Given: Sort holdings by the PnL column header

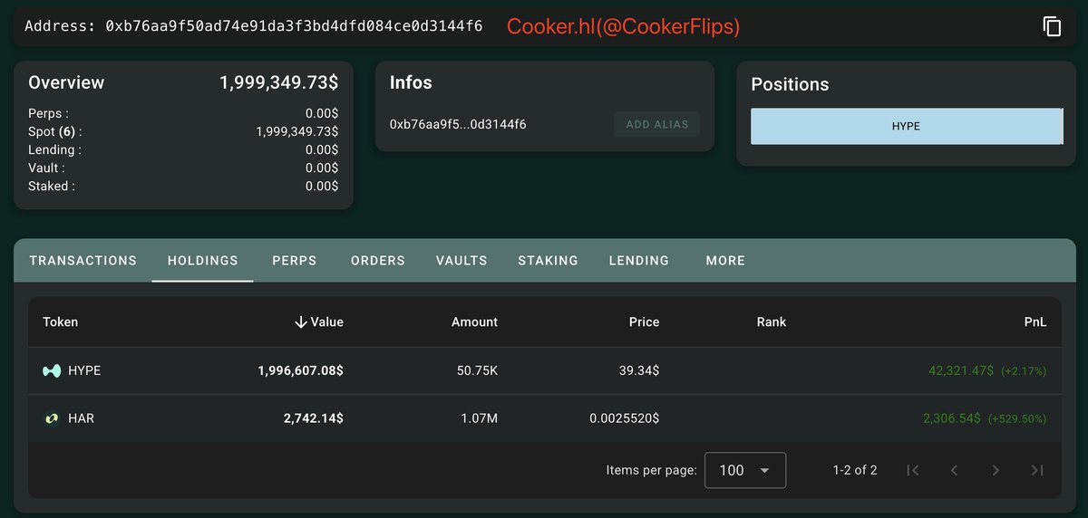Looking at the screenshot, I should pyautogui.click(x=1035, y=321).
